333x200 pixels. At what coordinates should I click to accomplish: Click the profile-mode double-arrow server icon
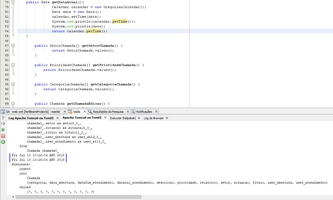pos(3,130)
